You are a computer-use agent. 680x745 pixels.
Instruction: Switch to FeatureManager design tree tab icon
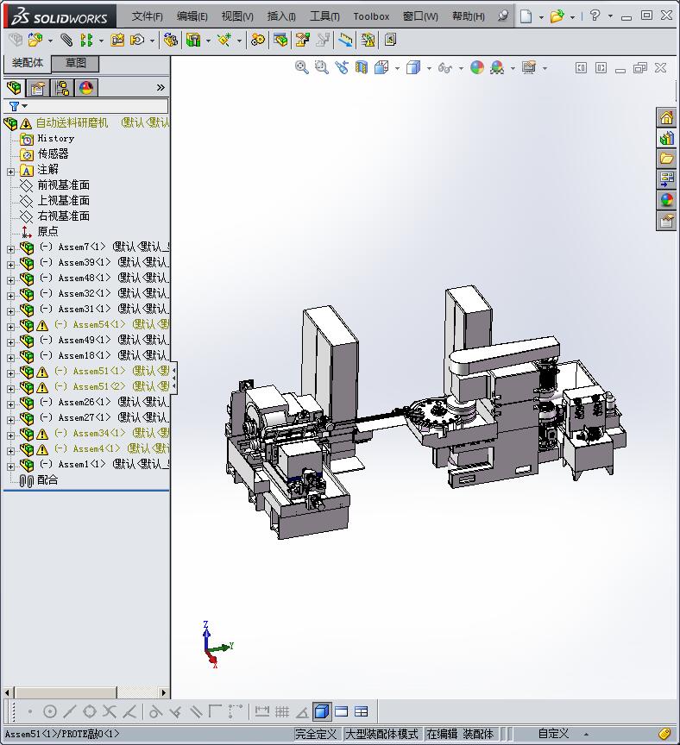point(15,88)
